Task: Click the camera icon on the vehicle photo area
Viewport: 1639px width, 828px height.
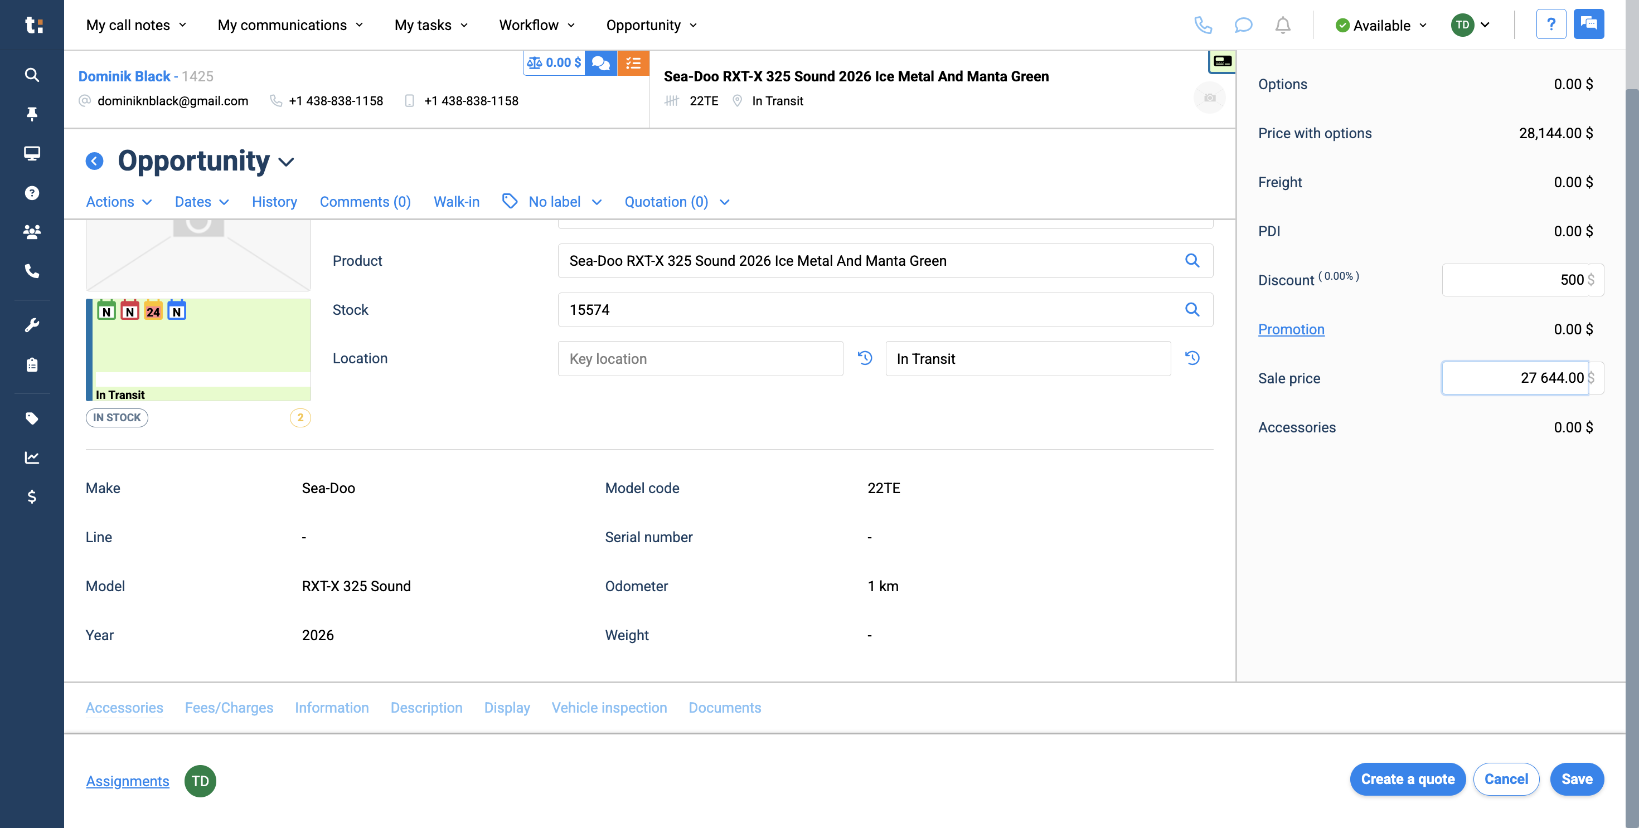Action: point(1210,98)
